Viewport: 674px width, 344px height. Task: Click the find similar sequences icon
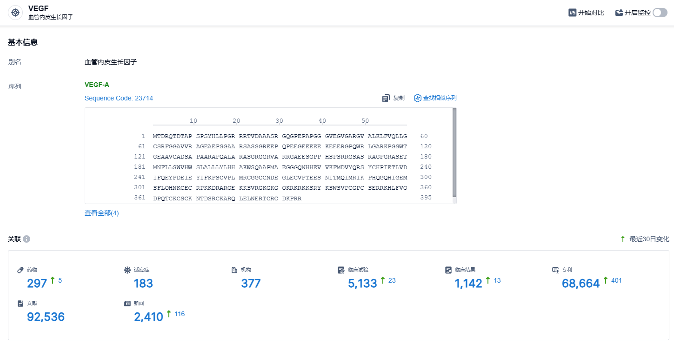tap(417, 98)
